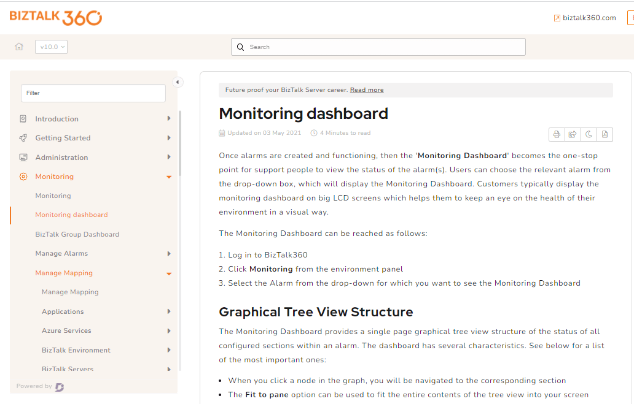This screenshot has width=634, height=404.
Task: Toggle dark mode with the moon icon
Action: coord(589,134)
